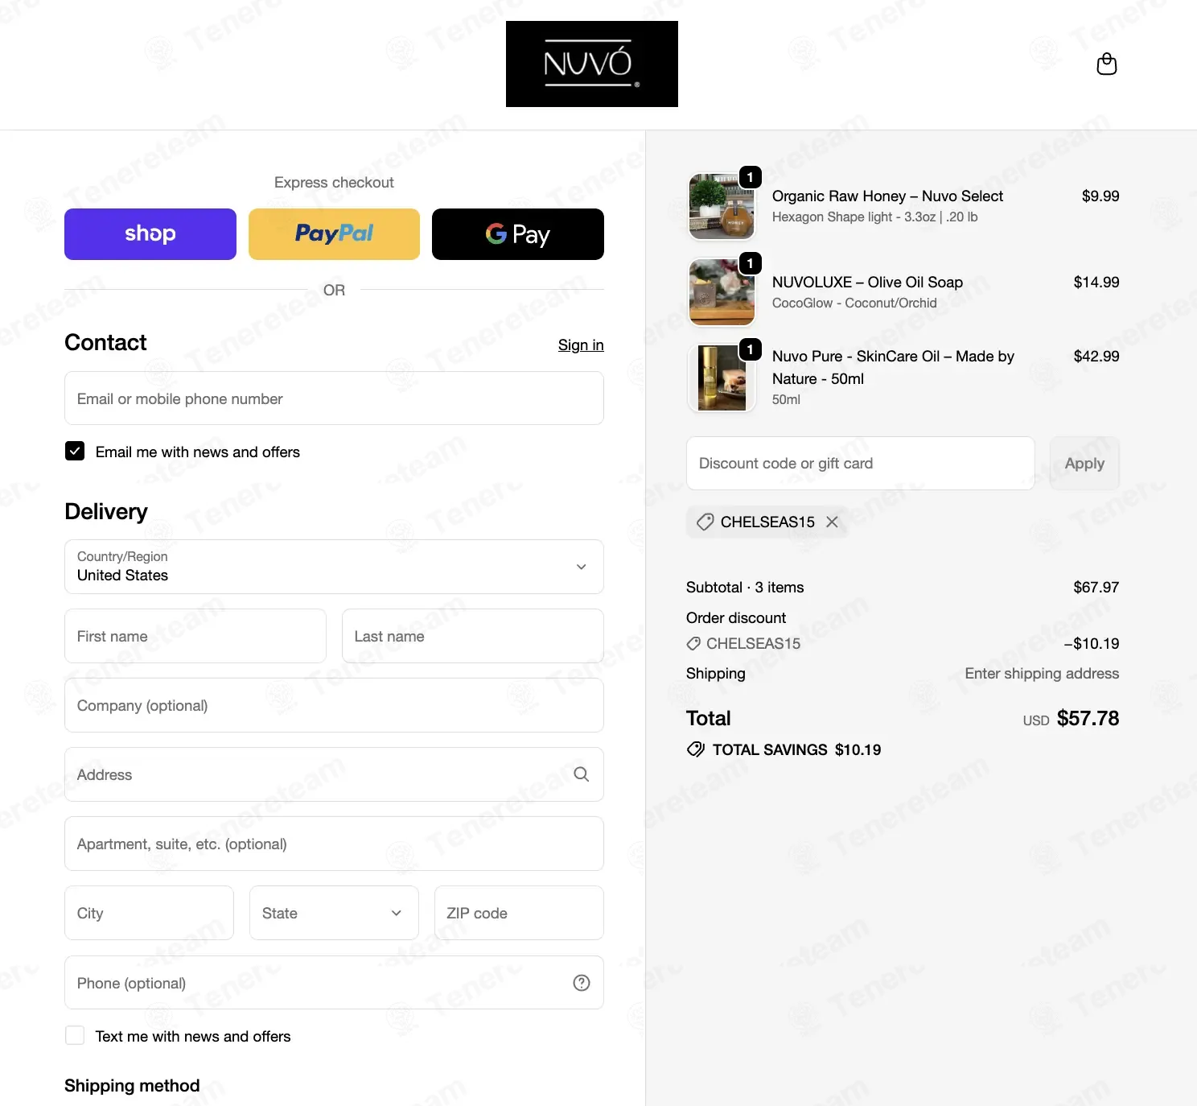Open the Country/Region dropdown
Image resolution: width=1197 pixels, height=1106 pixels.
[334, 567]
